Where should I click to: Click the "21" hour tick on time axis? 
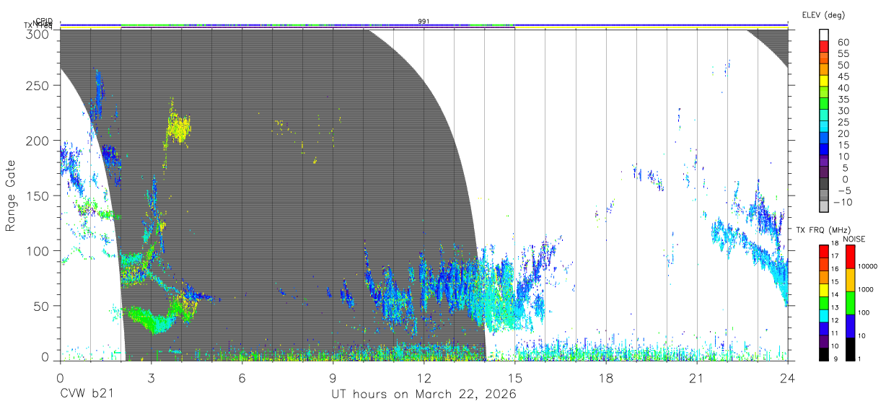(x=697, y=377)
